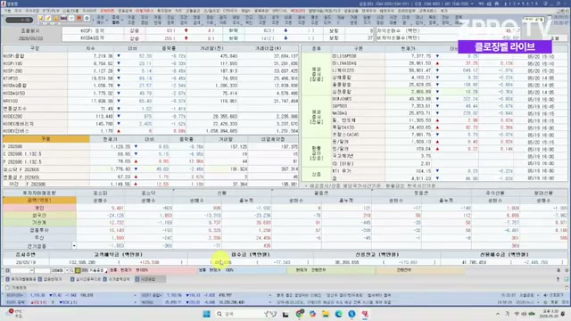Screen dimensions: 571x321
Task: Select the KODEX200 row
Action: (x=150, y=116)
